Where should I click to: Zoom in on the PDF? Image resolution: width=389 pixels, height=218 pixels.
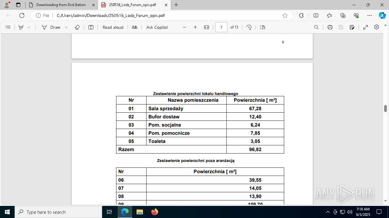coord(195,27)
